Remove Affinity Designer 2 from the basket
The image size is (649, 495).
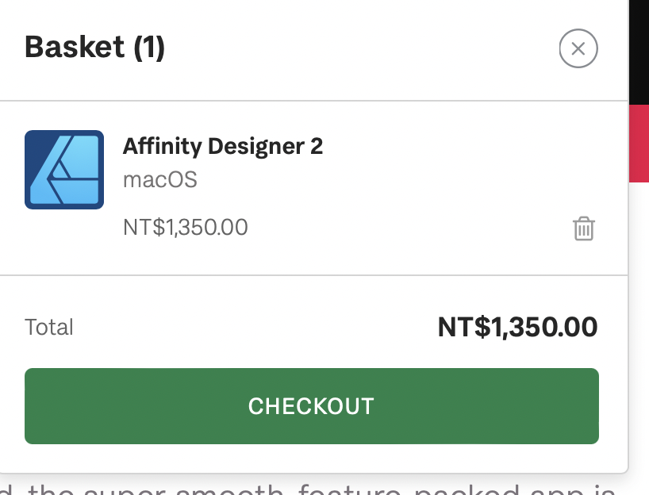[583, 229]
